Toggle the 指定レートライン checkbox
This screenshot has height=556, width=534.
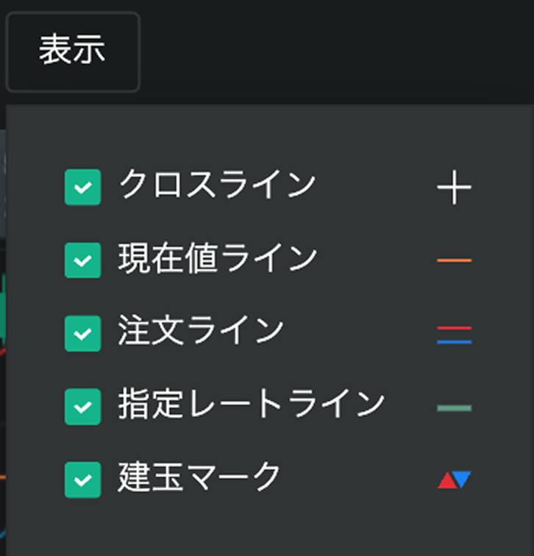pos(82,406)
